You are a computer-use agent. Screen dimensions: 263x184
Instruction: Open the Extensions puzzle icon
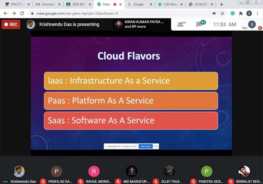point(241,14)
